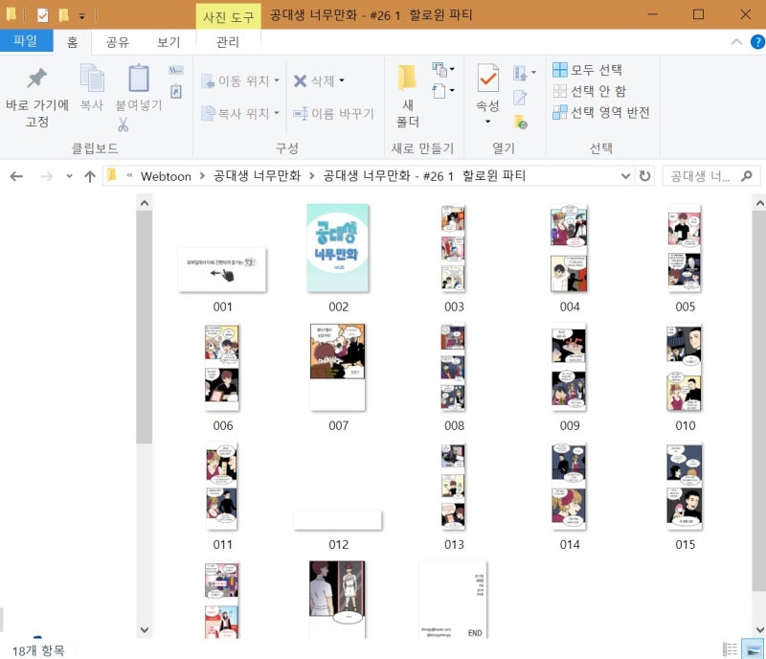Expand the hidden-folders « chevron in address bar

pyautogui.click(x=129, y=175)
